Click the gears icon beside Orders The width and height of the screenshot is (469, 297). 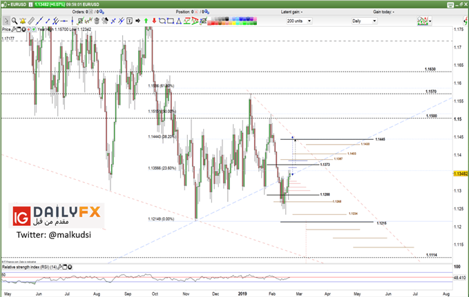pos(102,12)
